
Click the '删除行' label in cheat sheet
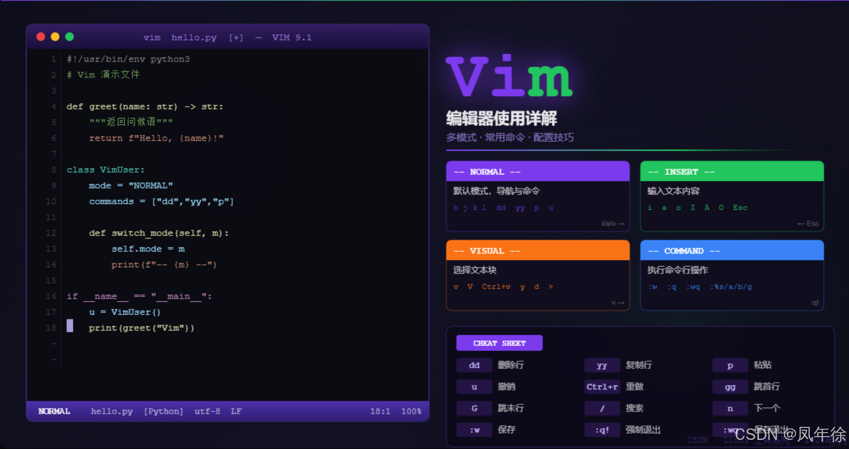tap(511, 365)
